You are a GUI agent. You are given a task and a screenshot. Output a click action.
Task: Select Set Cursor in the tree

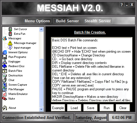(21, 29)
